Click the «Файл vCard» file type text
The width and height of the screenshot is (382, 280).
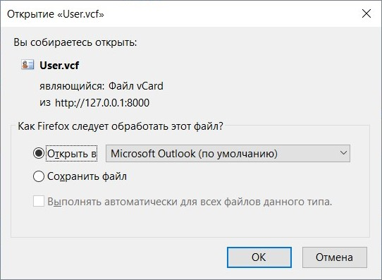pos(136,86)
